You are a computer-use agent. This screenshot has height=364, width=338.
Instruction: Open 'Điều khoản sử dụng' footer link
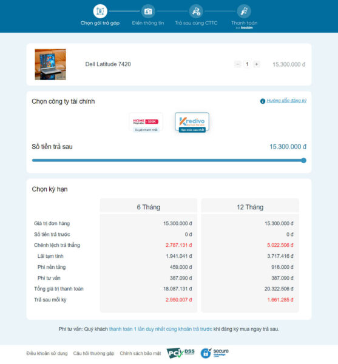[x=47, y=353]
